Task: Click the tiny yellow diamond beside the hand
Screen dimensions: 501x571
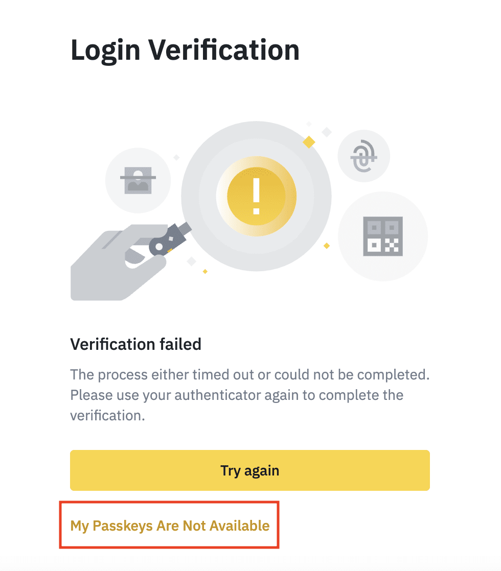Action: coord(205,271)
